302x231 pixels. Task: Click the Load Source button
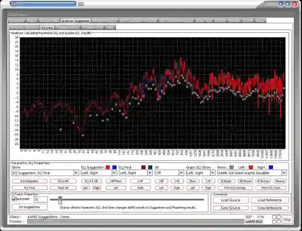(230, 200)
